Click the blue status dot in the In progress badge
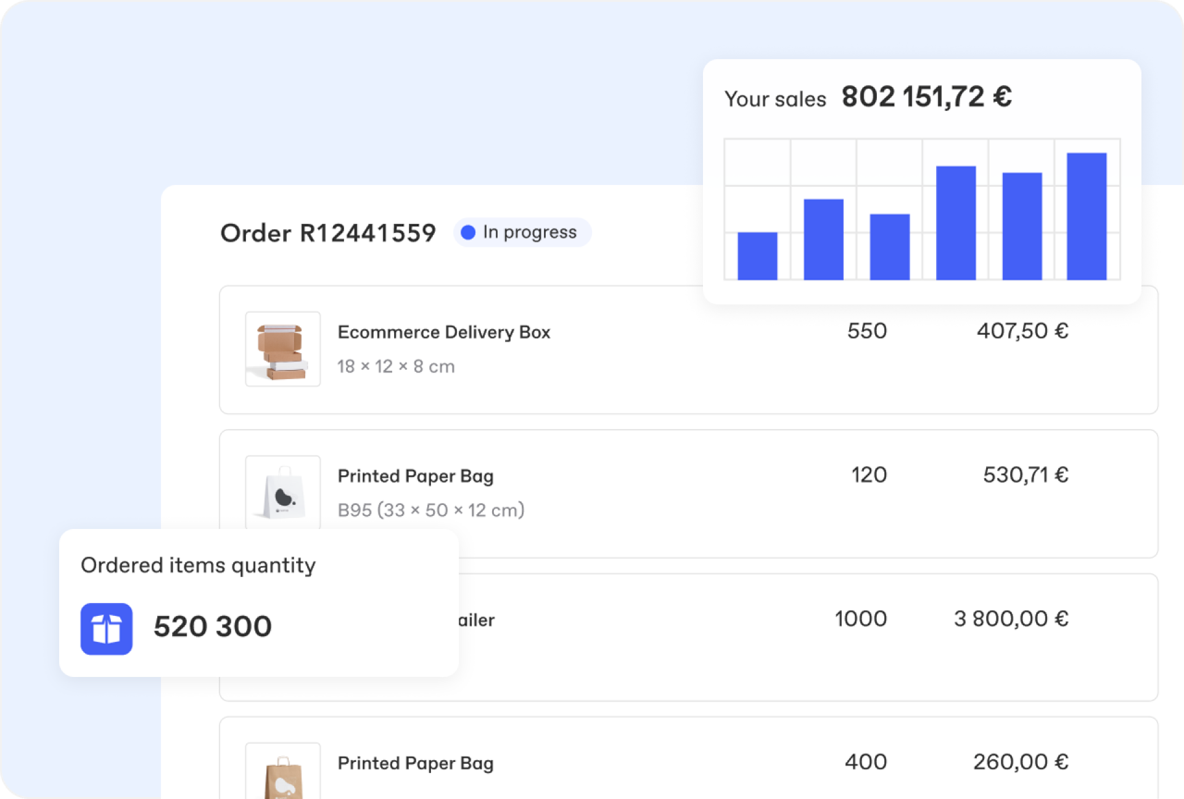 468,232
